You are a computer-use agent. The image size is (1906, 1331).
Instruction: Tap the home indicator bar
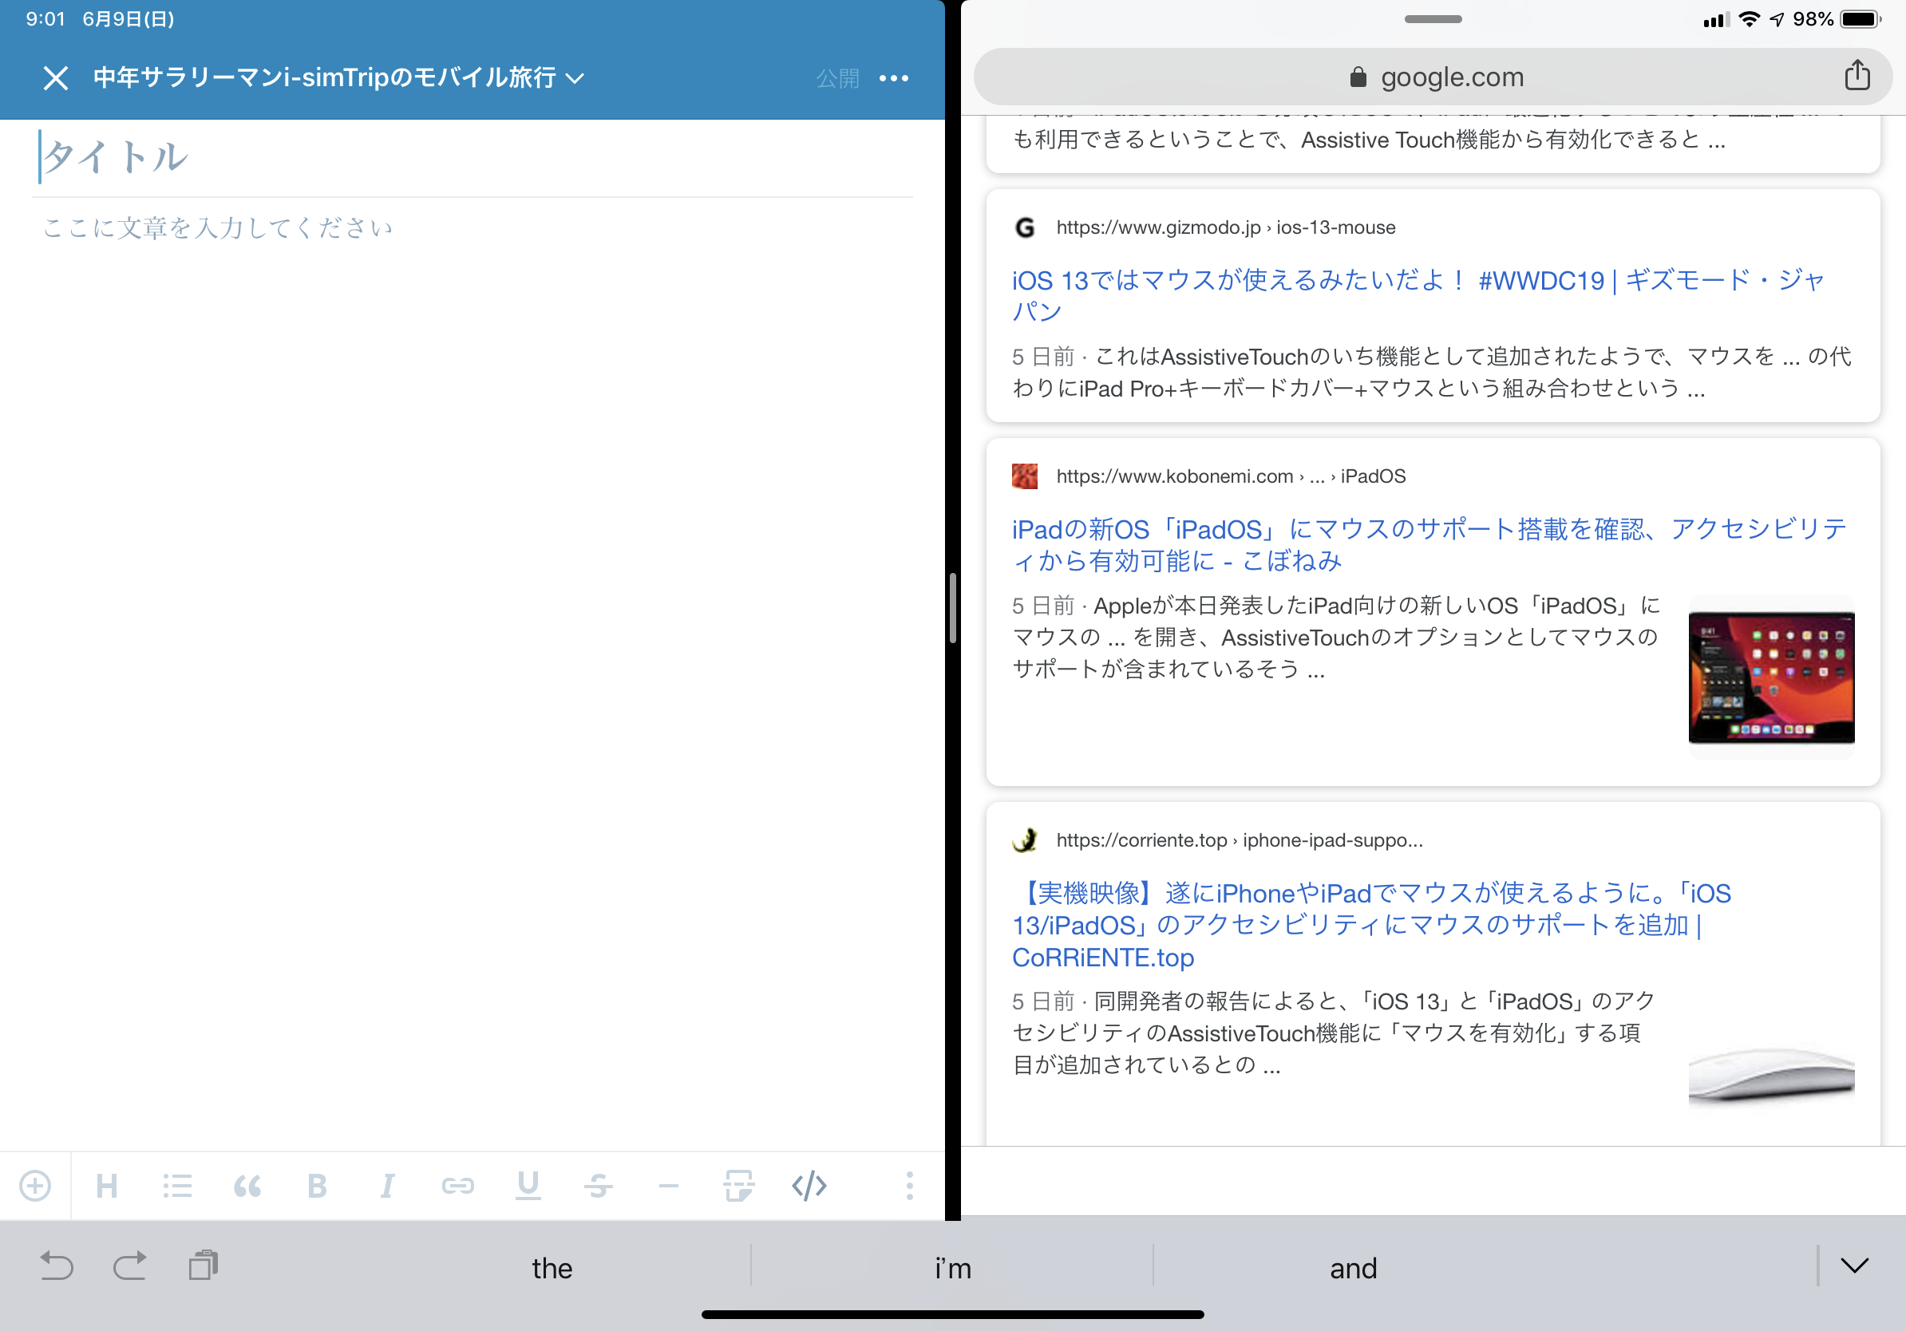click(x=952, y=1314)
